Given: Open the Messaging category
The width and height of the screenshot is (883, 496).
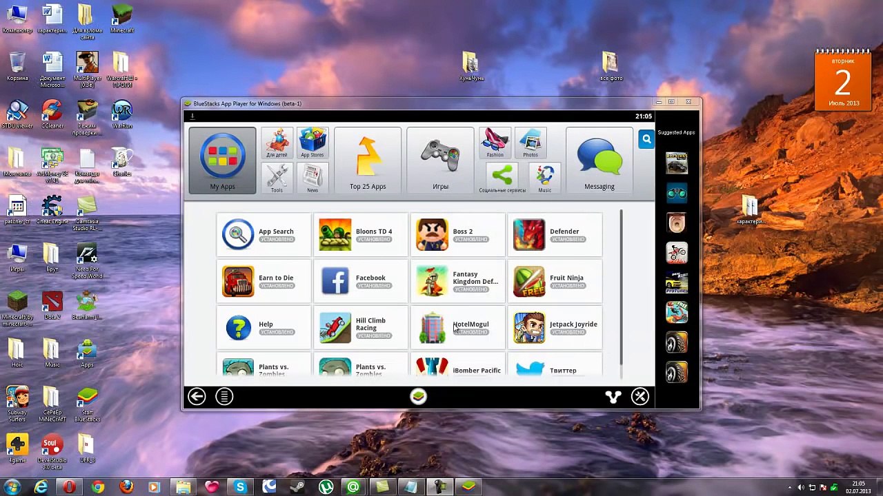Looking at the screenshot, I should coord(599,161).
